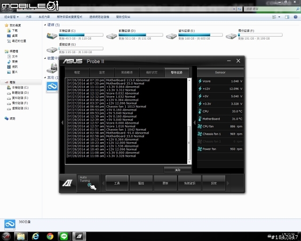Open the System Information (系統資訊) button
Image resolution: width=301 pixels, height=241 pixels.
[190, 183]
